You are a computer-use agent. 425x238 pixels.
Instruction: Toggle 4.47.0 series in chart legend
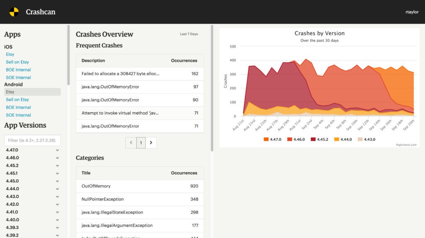point(272,139)
